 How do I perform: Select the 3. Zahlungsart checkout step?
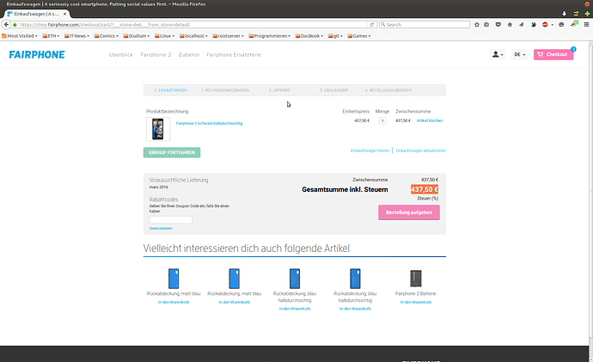334,90
